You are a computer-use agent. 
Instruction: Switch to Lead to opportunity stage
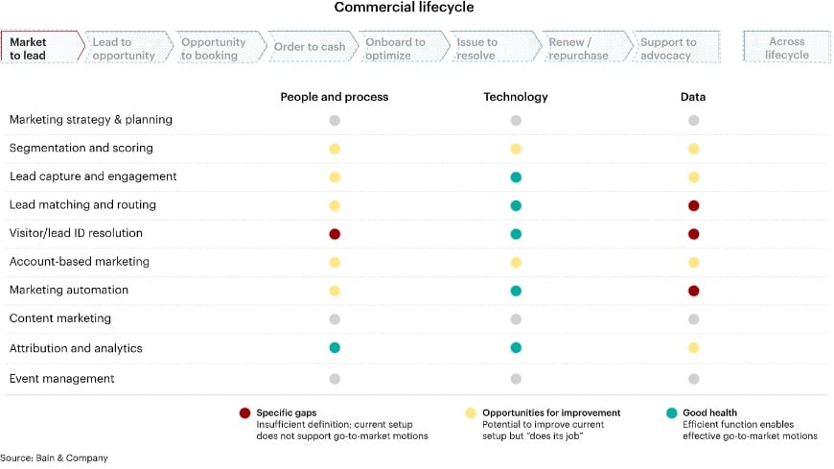click(x=124, y=49)
